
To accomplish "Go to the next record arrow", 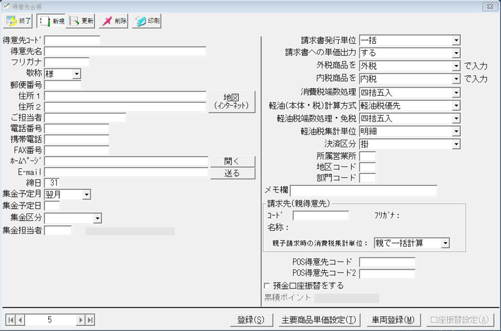I will (x=80, y=320).
